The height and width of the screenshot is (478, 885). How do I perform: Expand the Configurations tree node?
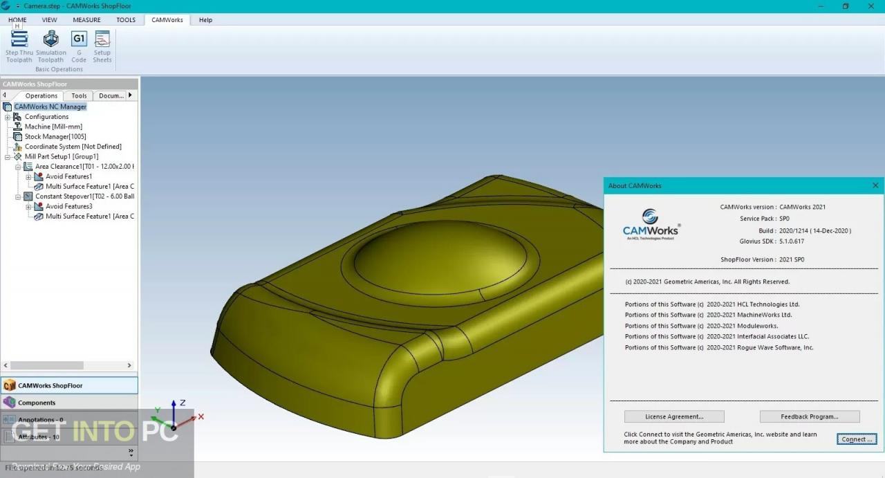click(8, 117)
